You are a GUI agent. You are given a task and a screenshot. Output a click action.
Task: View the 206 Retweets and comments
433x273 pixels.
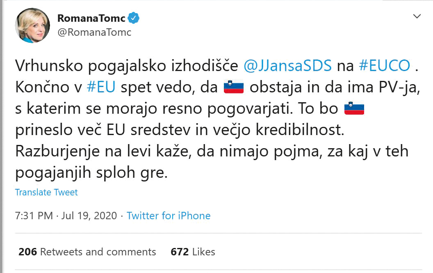point(87,252)
